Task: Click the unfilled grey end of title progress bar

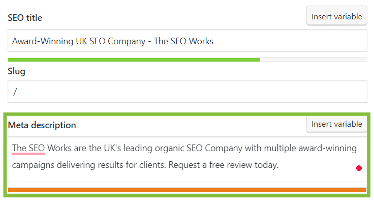Action: point(314,60)
